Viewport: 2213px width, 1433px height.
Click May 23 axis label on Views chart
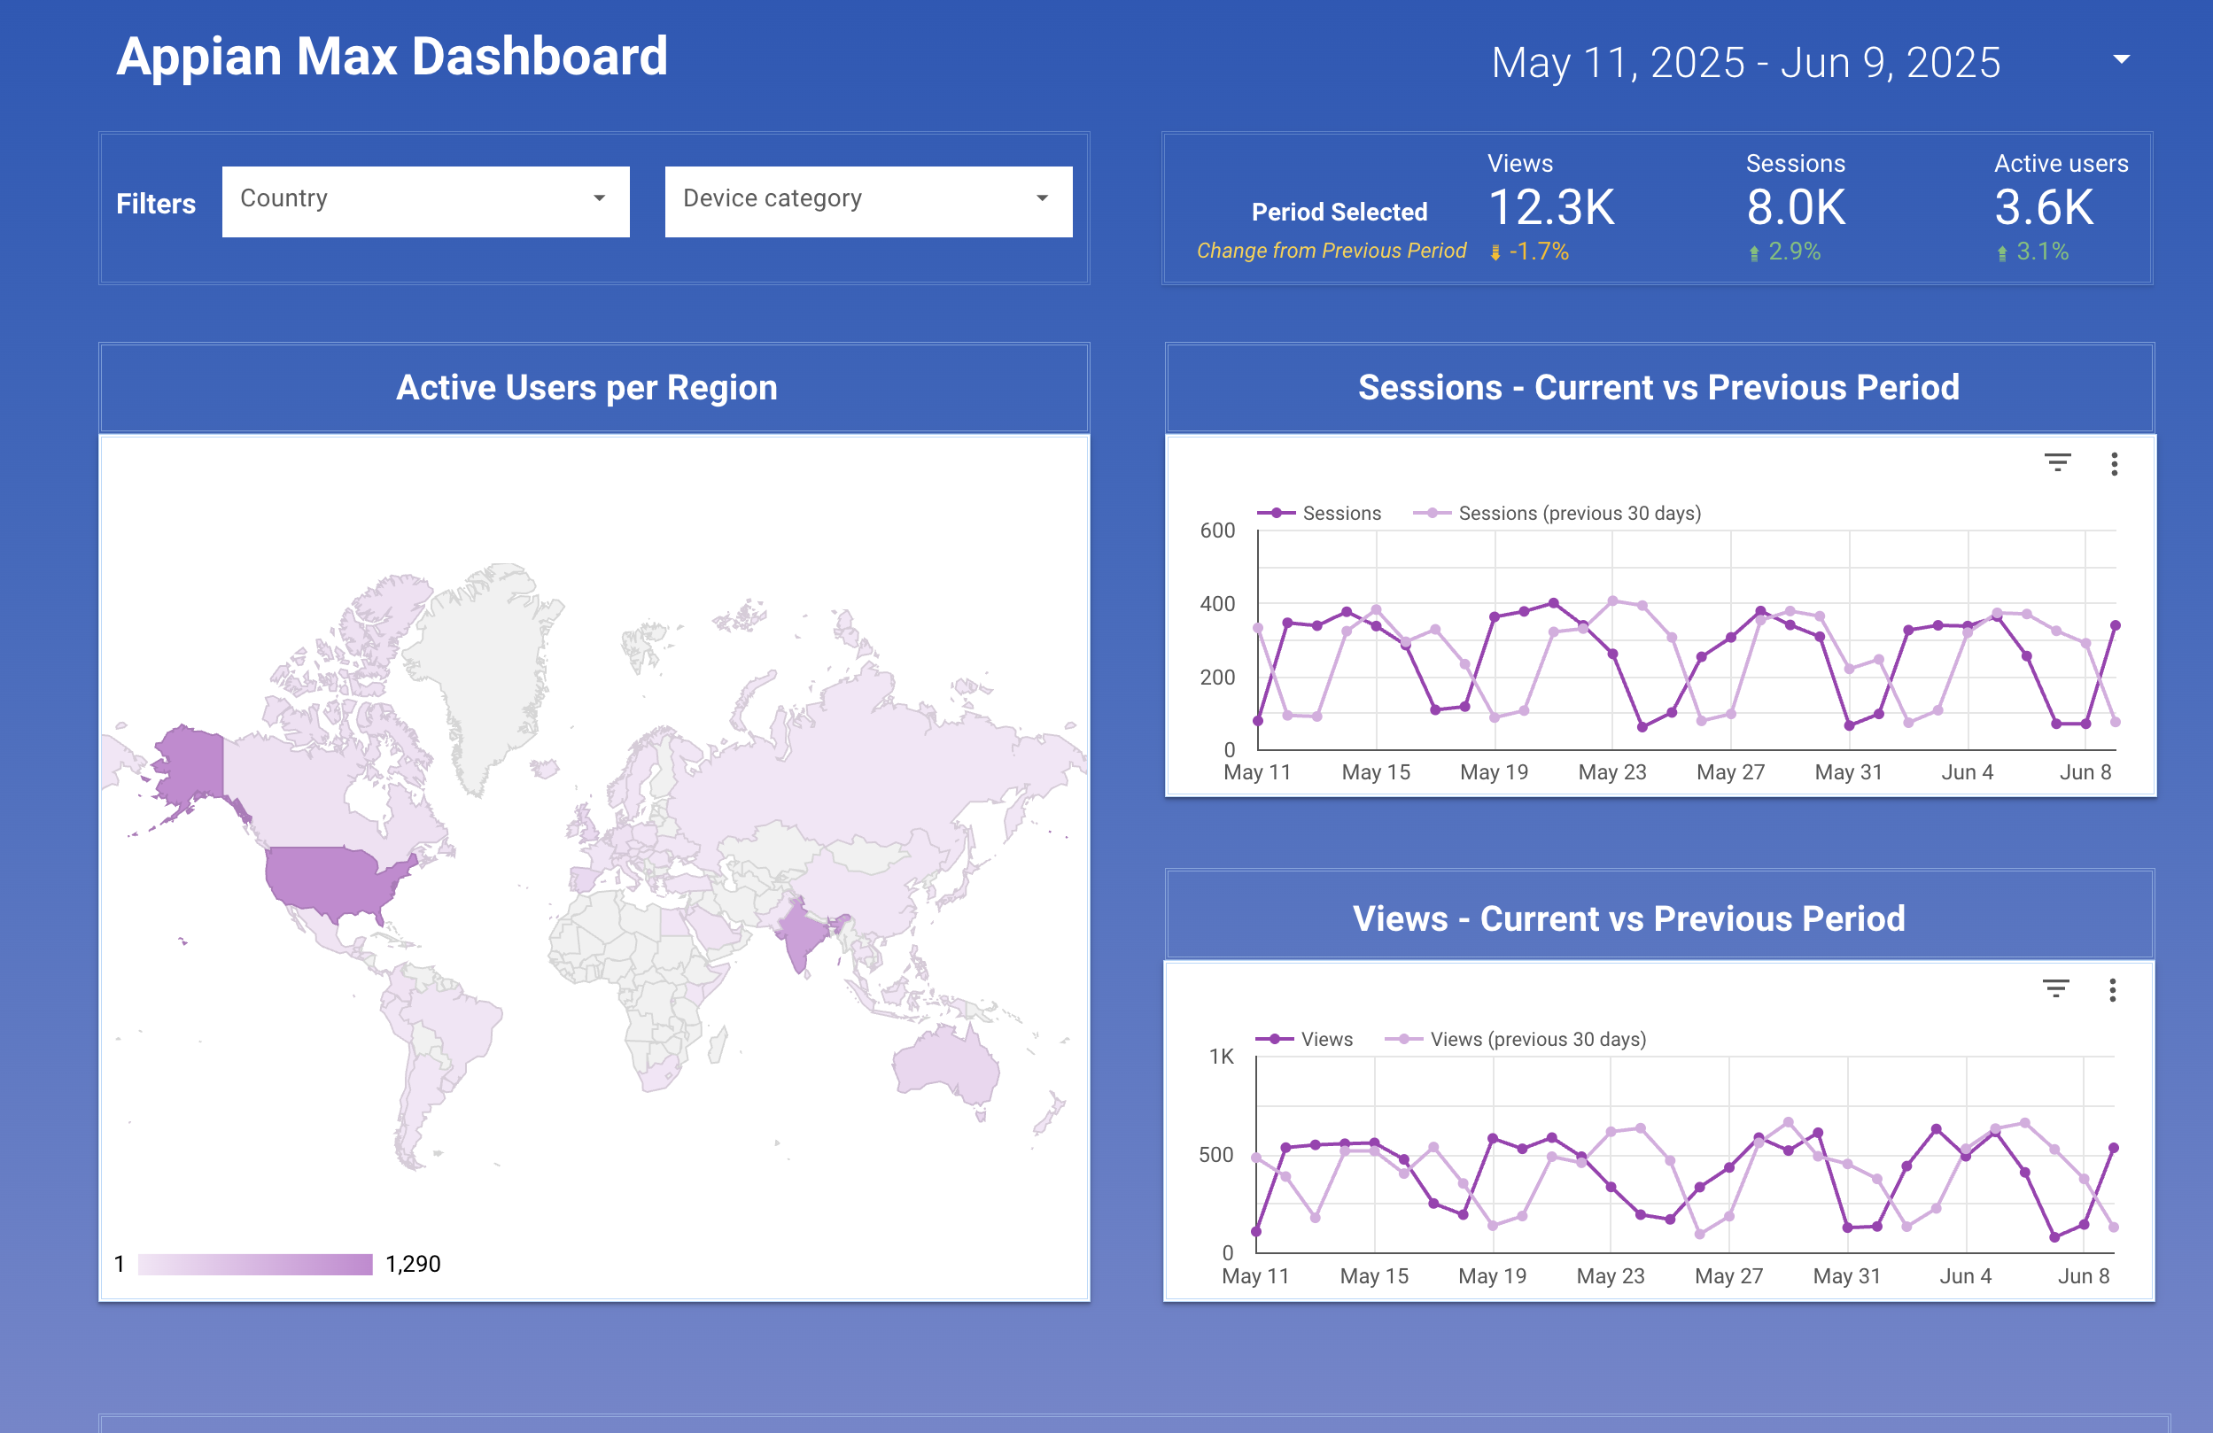[1611, 1276]
